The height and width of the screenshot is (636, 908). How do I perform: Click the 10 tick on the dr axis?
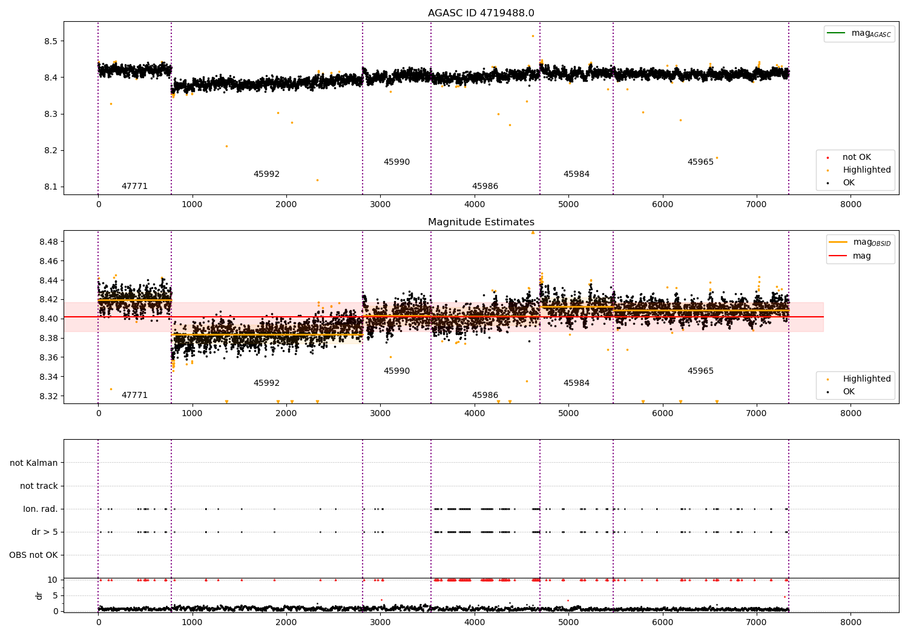tap(53, 580)
